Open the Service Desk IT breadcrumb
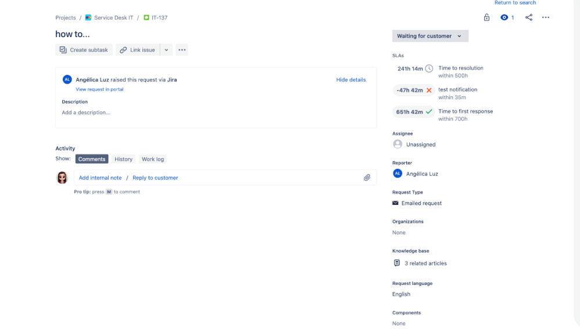 pos(113,17)
